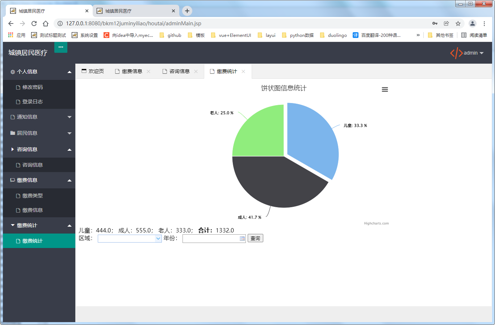Click the orange code logo beside admin
Viewport: 495px width, 325px height.
pos(456,53)
